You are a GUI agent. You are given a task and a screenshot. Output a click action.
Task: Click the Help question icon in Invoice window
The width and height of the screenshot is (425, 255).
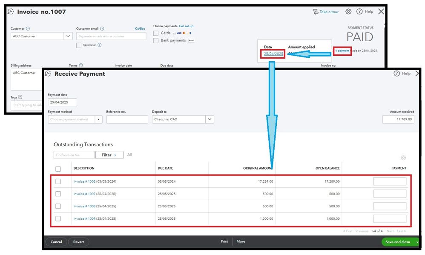[359, 11]
